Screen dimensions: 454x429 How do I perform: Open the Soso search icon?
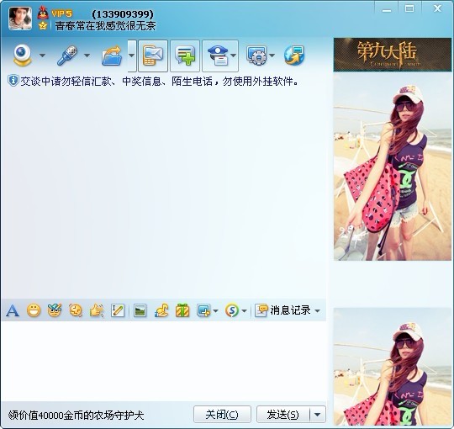click(x=232, y=310)
